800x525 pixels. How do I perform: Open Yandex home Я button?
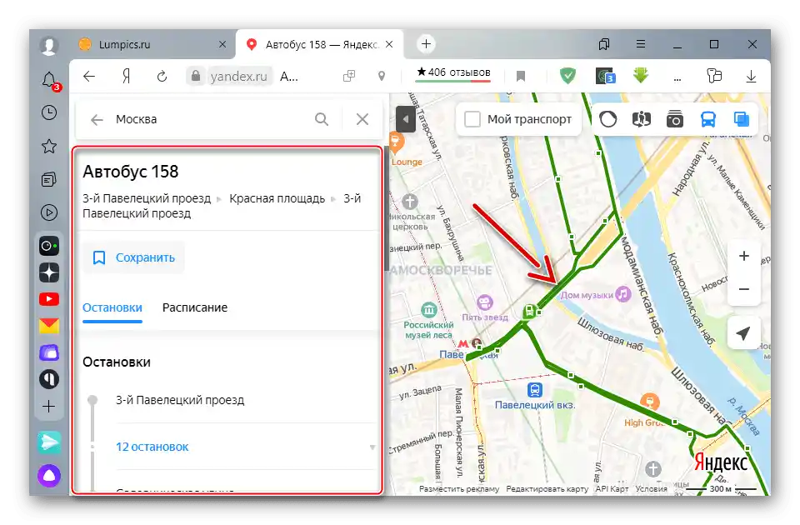127,77
